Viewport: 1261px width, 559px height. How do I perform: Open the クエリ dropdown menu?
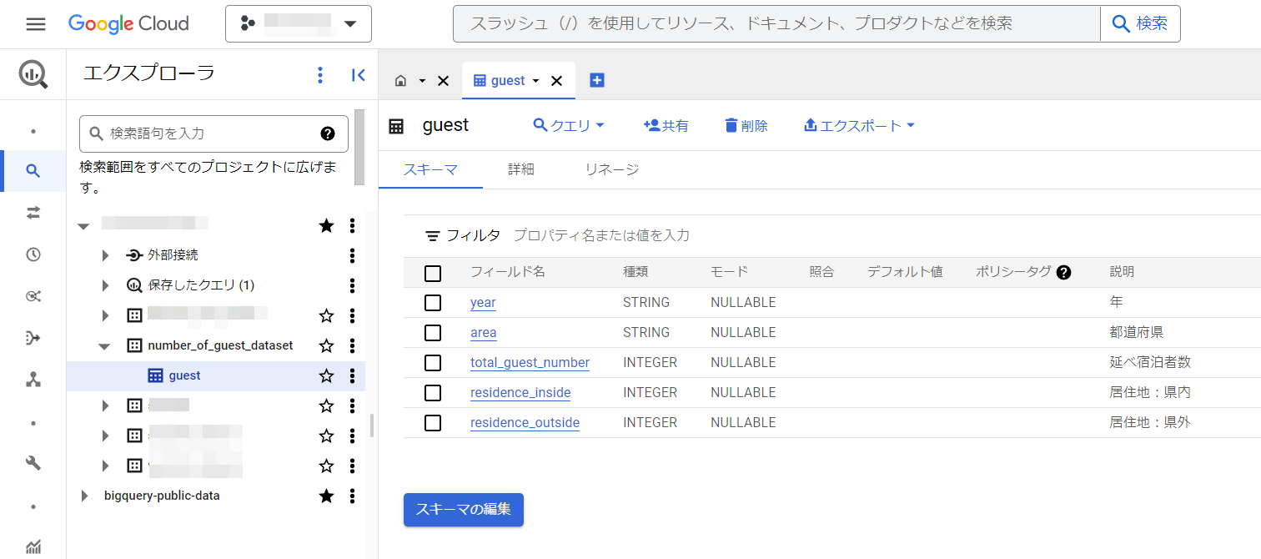pos(568,125)
